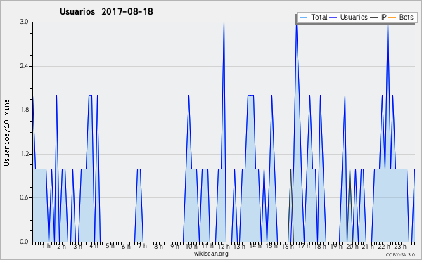Click the '18 h' x-axis label
Viewport: 422px width, 260px height.
click(x=320, y=246)
